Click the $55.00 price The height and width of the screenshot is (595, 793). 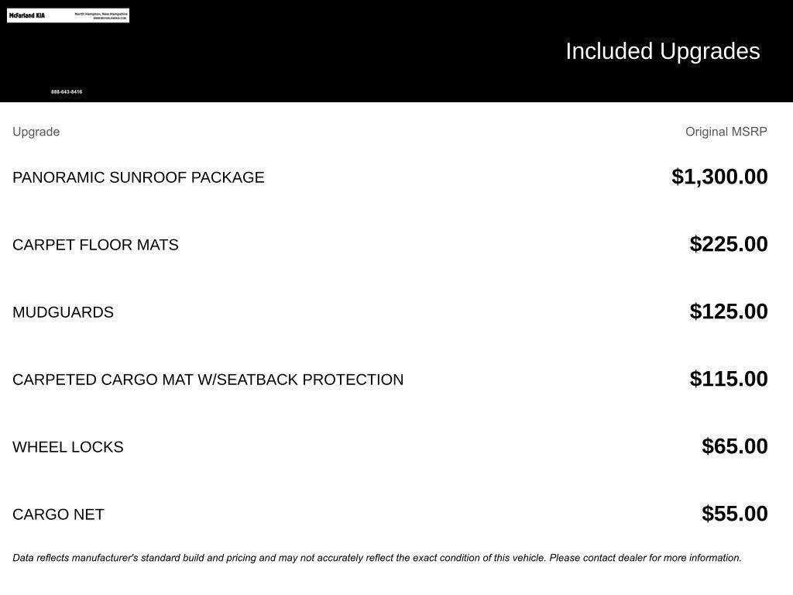(734, 514)
